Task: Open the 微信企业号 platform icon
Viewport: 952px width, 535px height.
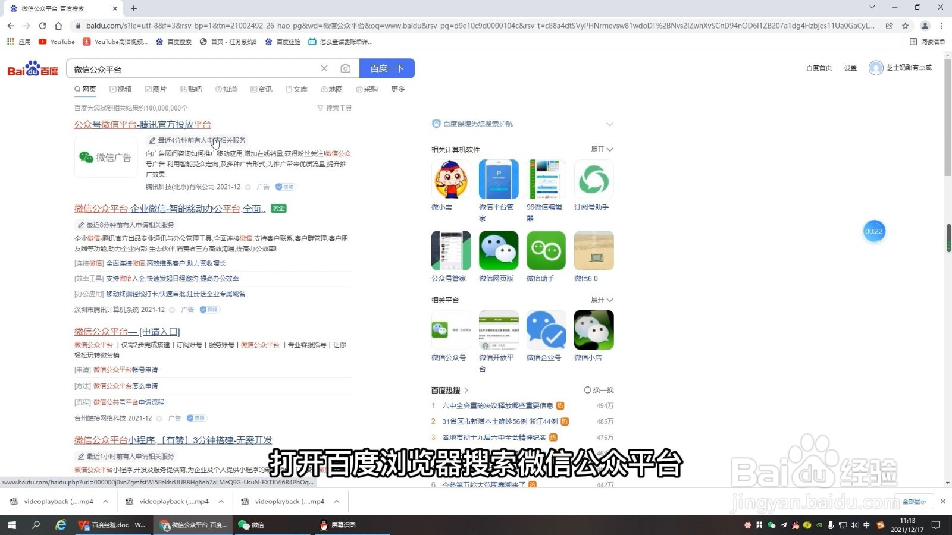Action: coord(546,330)
